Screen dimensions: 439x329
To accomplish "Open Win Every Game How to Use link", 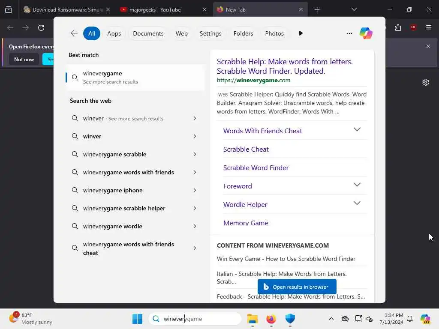I will tap(286, 259).
